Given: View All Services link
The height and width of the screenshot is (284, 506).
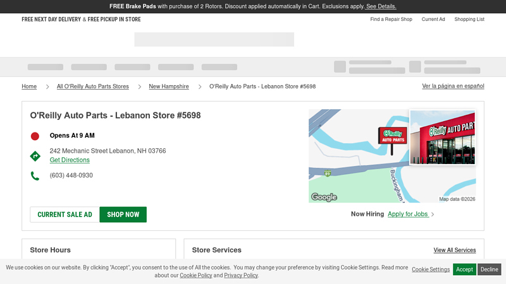Looking at the screenshot, I should click(x=454, y=251).
